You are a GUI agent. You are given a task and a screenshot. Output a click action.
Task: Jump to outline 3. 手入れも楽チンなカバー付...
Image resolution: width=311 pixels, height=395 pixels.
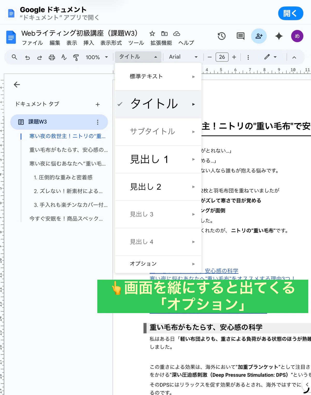(70, 205)
